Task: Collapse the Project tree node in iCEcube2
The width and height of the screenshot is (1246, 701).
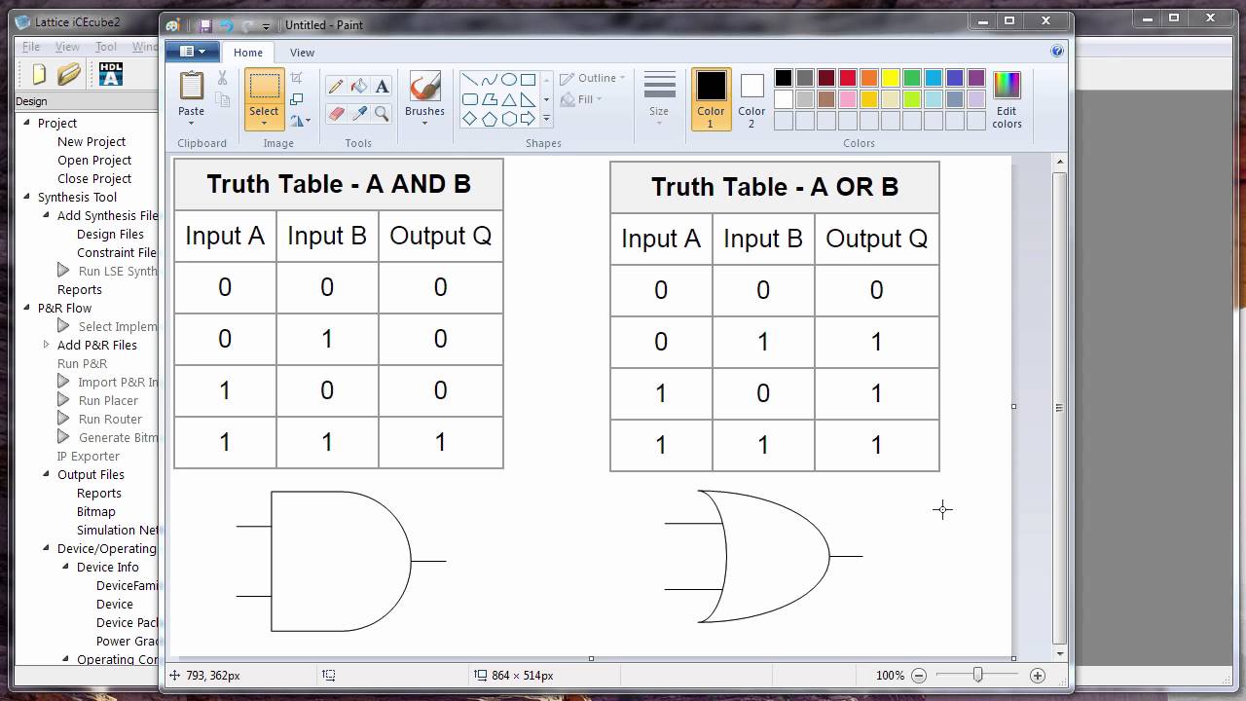Action: click(x=25, y=123)
